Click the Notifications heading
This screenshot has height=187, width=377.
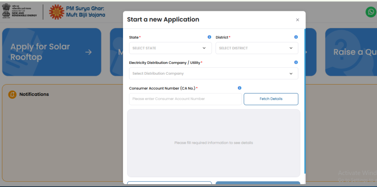coord(34,94)
